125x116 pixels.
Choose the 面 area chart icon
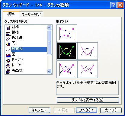(8, 55)
